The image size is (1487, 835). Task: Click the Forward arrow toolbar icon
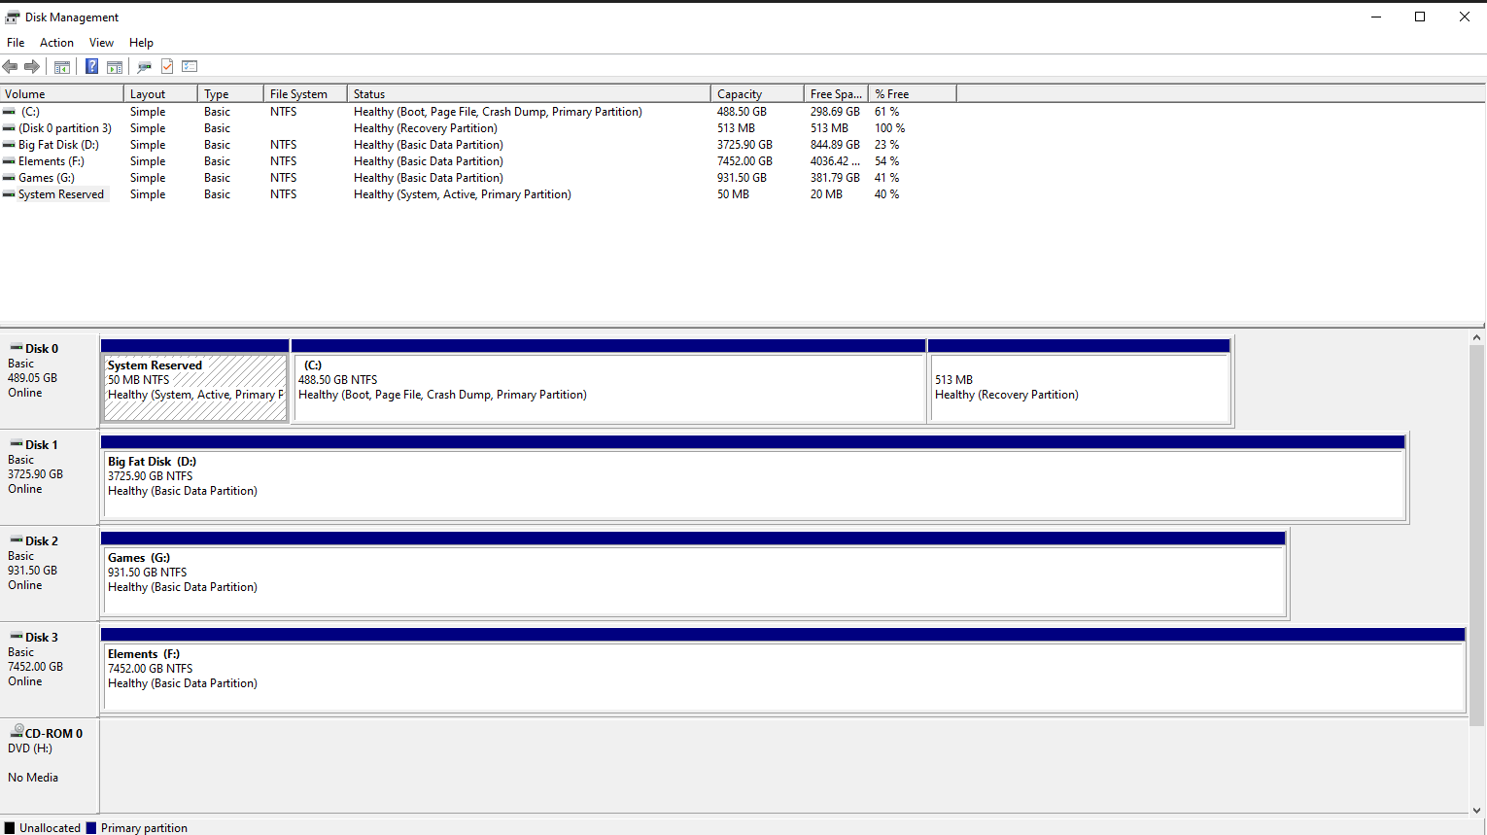(x=32, y=66)
